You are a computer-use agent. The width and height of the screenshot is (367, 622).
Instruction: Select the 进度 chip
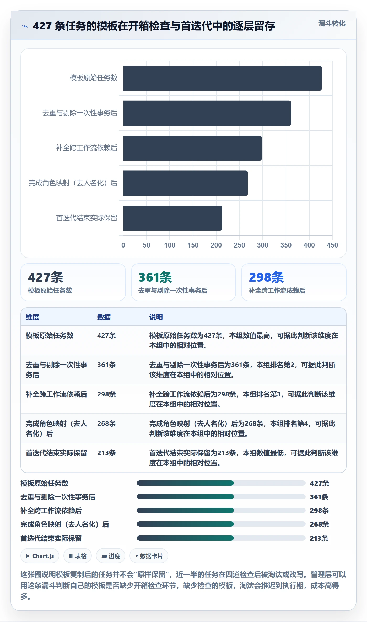(111, 556)
